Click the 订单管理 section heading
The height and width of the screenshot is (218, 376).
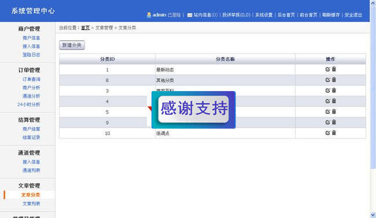(29, 70)
